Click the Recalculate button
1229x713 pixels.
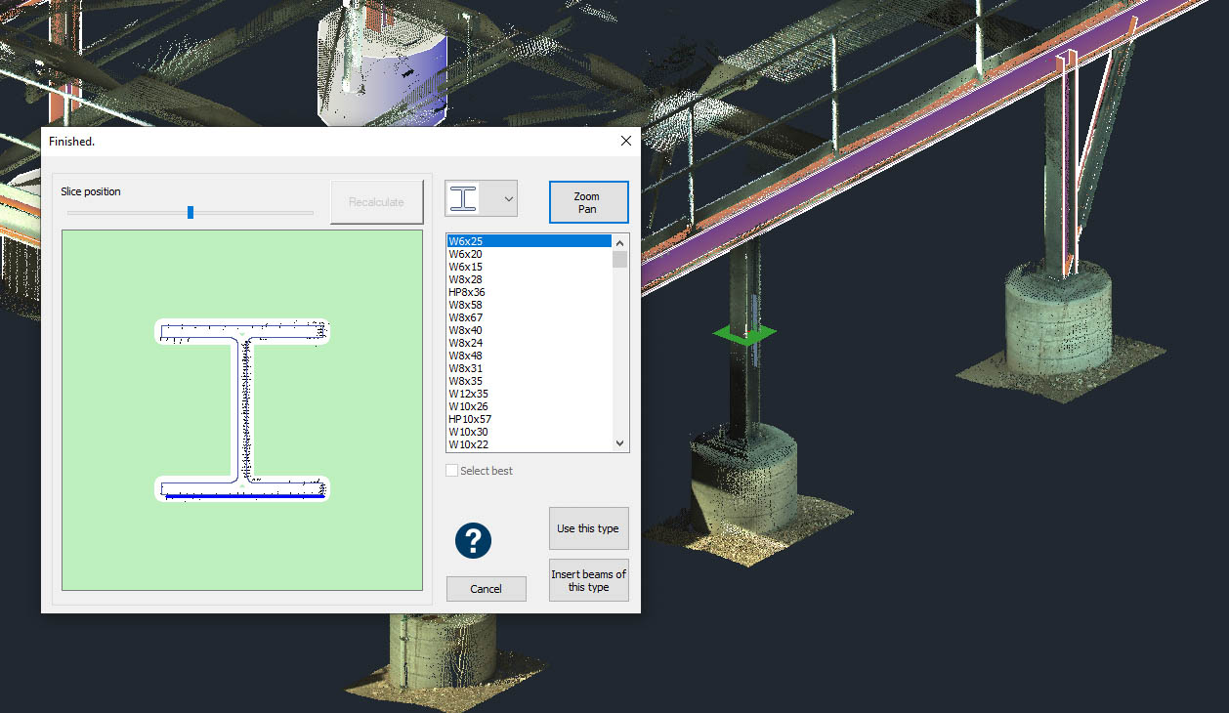(376, 202)
